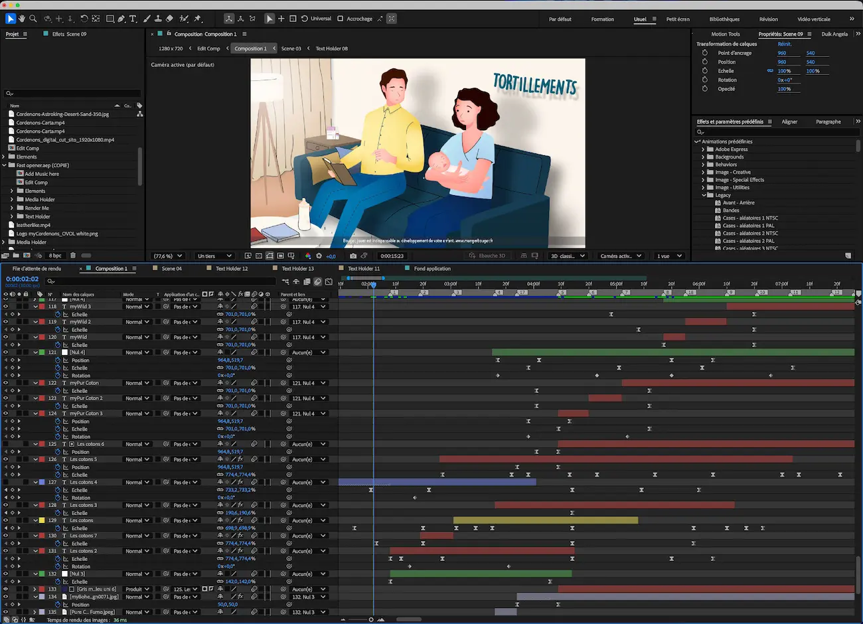Open the 1 vue view layout dropdown

pos(669,256)
